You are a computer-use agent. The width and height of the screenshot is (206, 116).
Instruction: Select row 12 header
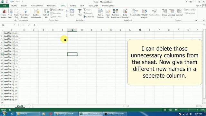coord(2,66)
